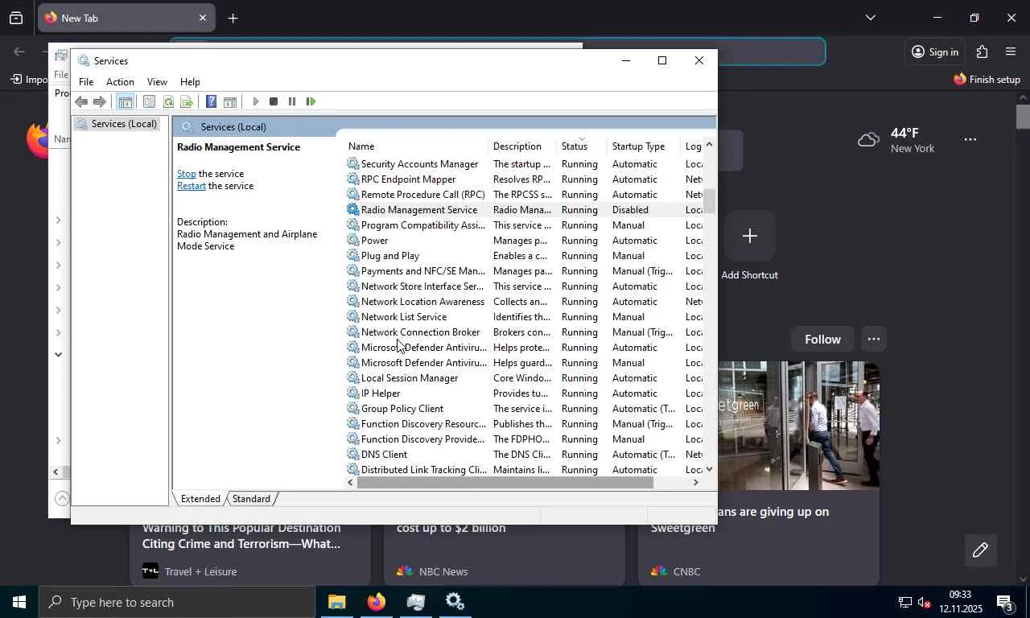Pause the service using the toolbar icon

[291, 101]
